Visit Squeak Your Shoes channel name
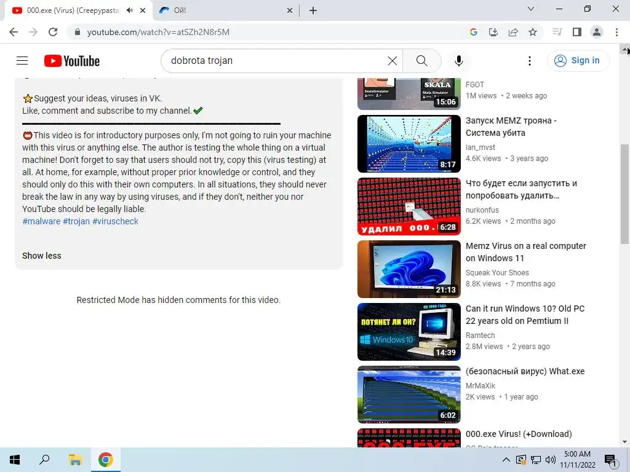Viewport: 630px width, 472px height. pyautogui.click(x=497, y=272)
